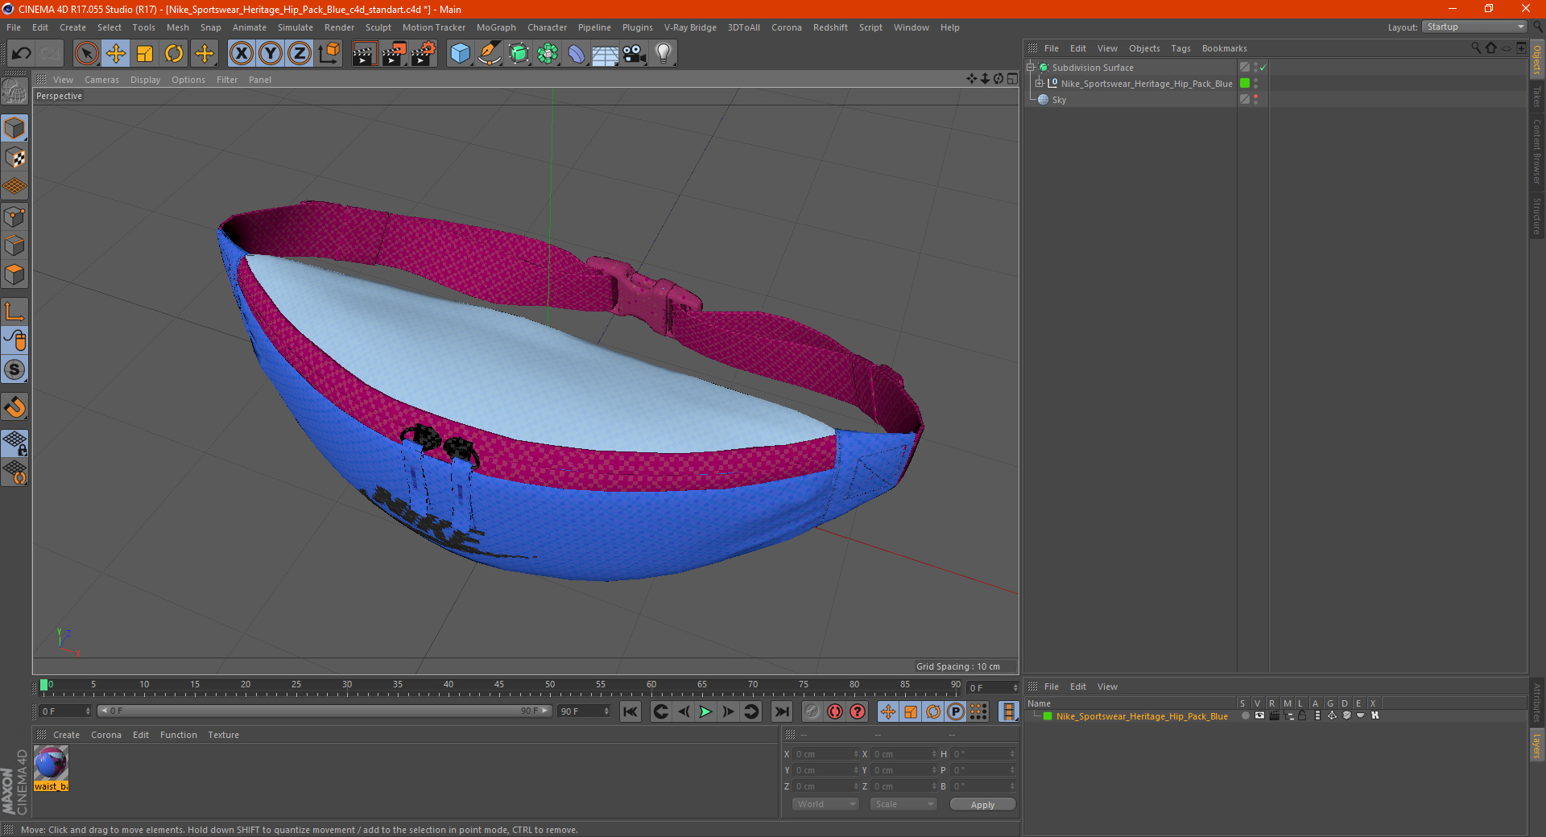This screenshot has width=1546, height=837.
Task: Activate the Move tool in top toolbar
Action: 116,54
